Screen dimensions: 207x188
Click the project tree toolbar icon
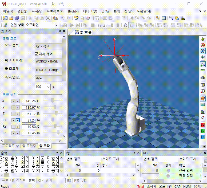point(158,18)
